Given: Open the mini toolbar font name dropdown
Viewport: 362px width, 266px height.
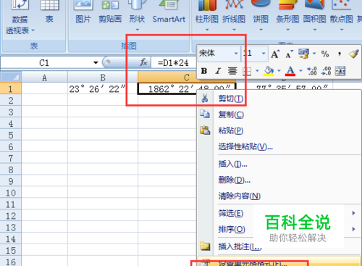Looking at the screenshot, I should point(236,54).
